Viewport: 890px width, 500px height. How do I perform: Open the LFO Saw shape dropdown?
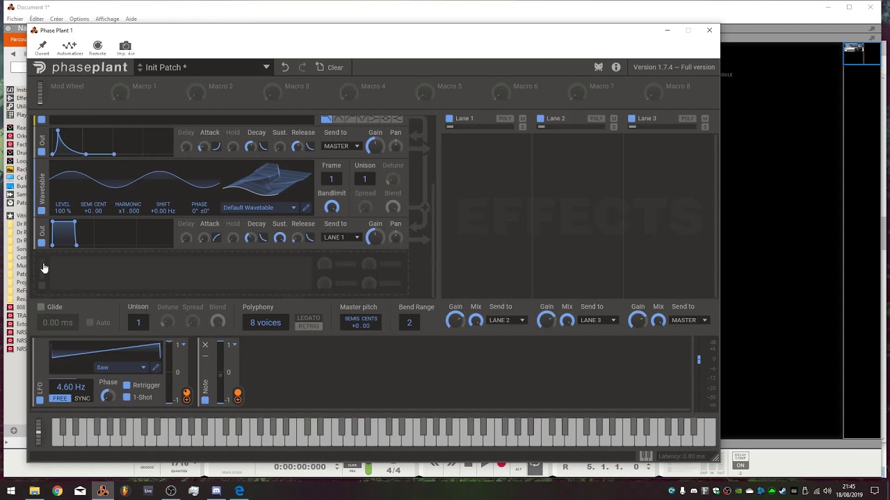coord(121,367)
